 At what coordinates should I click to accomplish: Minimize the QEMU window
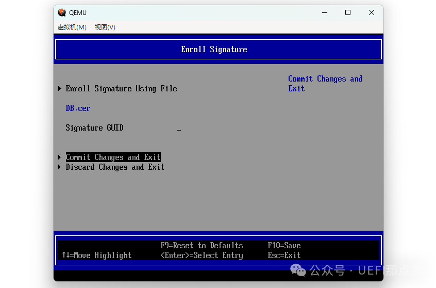click(325, 13)
